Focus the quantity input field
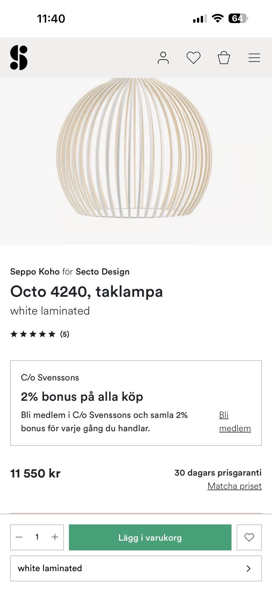 [37, 537]
